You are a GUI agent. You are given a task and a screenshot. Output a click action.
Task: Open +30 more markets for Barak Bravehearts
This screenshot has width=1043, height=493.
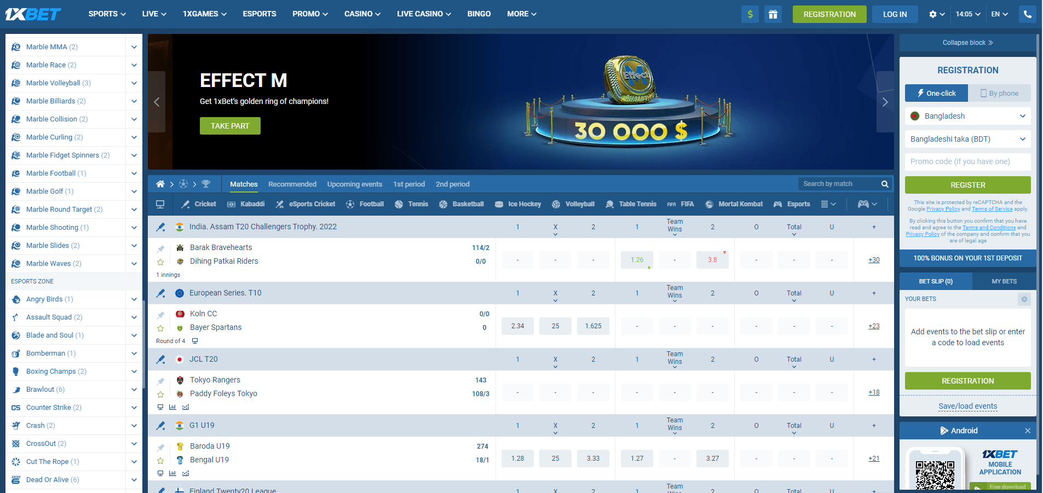(x=874, y=260)
